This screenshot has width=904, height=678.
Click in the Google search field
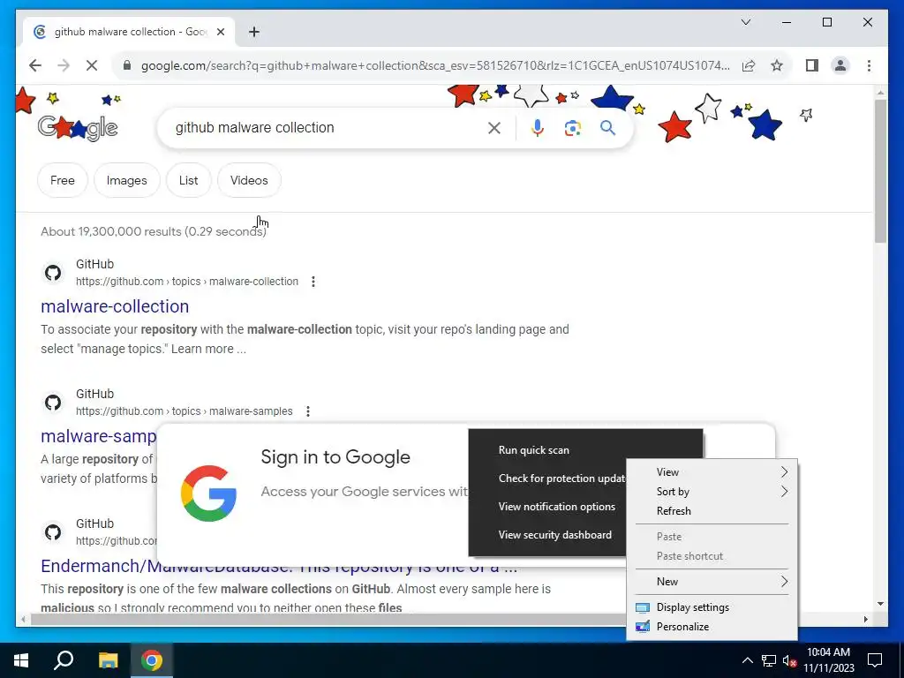pyautogui.click(x=328, y=128)
